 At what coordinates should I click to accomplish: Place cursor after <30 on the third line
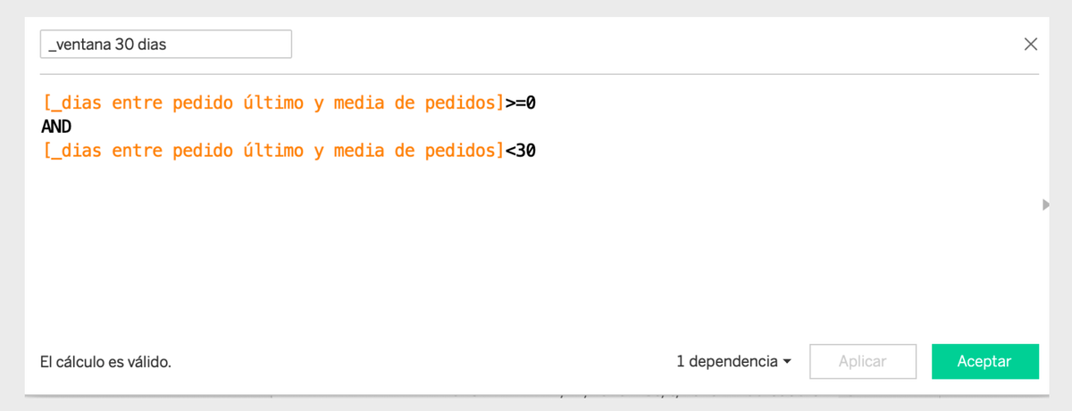click(536, 151)
